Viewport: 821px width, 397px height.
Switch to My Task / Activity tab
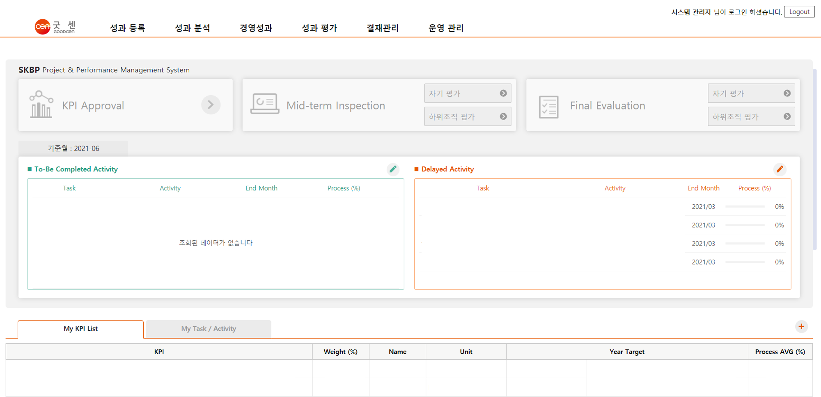pyautogui.click(x=209, y=329)
